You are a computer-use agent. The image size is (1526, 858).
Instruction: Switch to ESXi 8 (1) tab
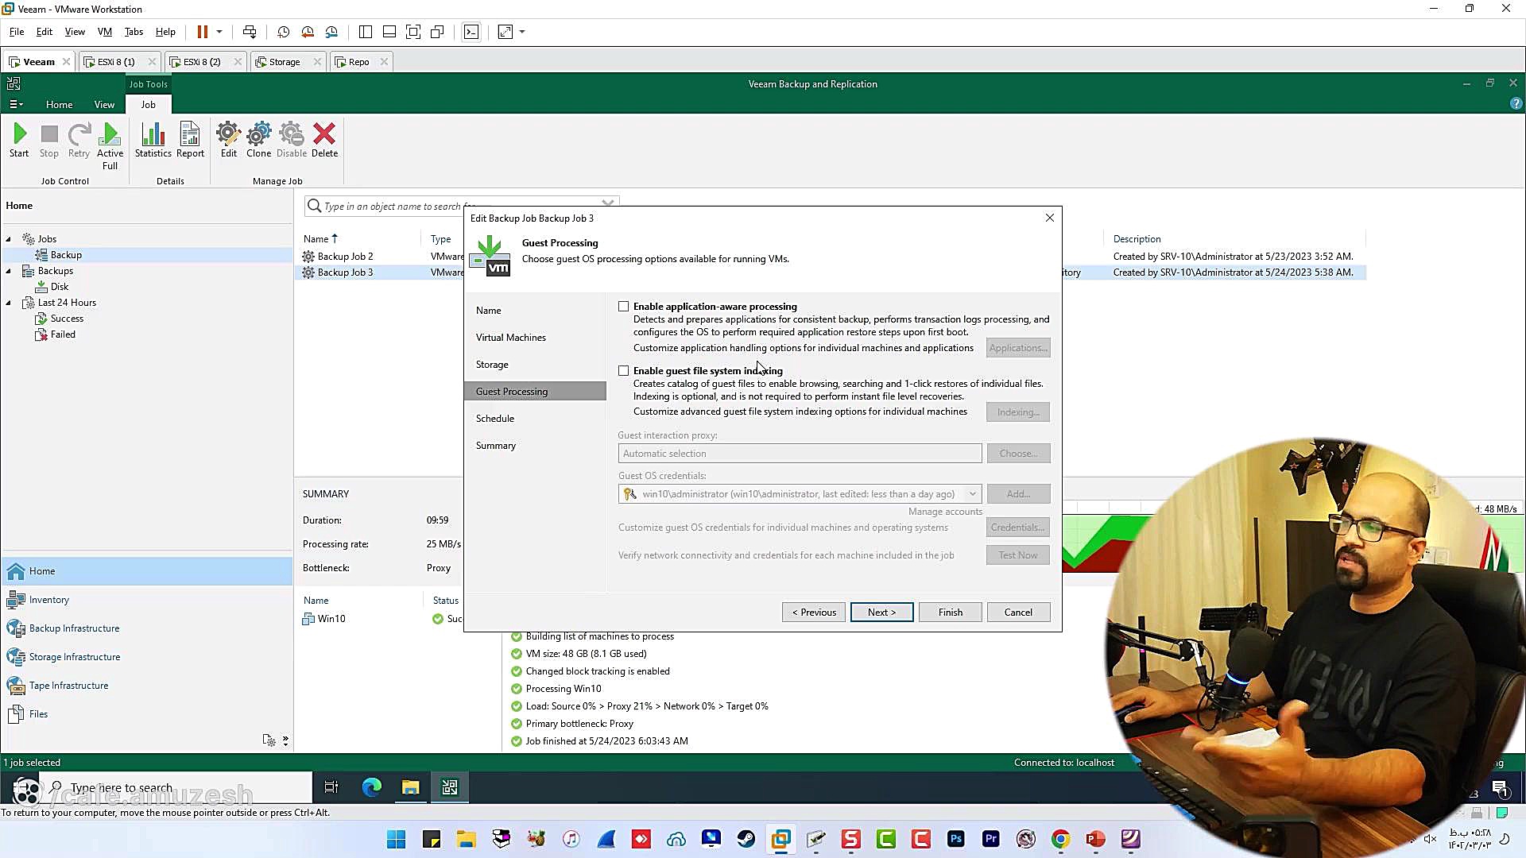click(x=116, y=62)
